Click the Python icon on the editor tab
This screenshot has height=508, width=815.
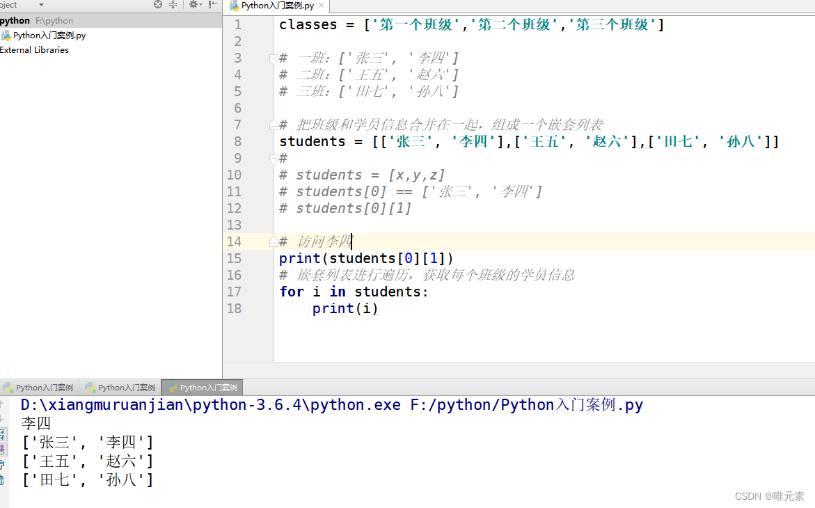click(x=235, y=6)
